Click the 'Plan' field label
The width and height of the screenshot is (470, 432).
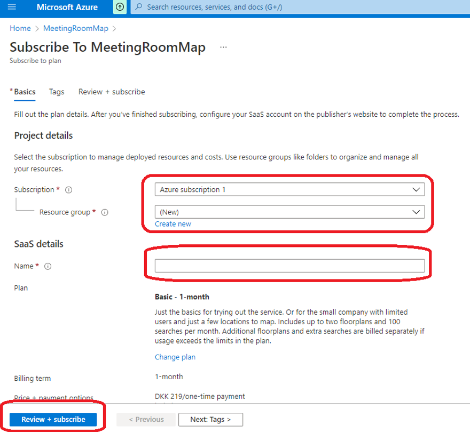pyautogui.click(x=21, y=288)
